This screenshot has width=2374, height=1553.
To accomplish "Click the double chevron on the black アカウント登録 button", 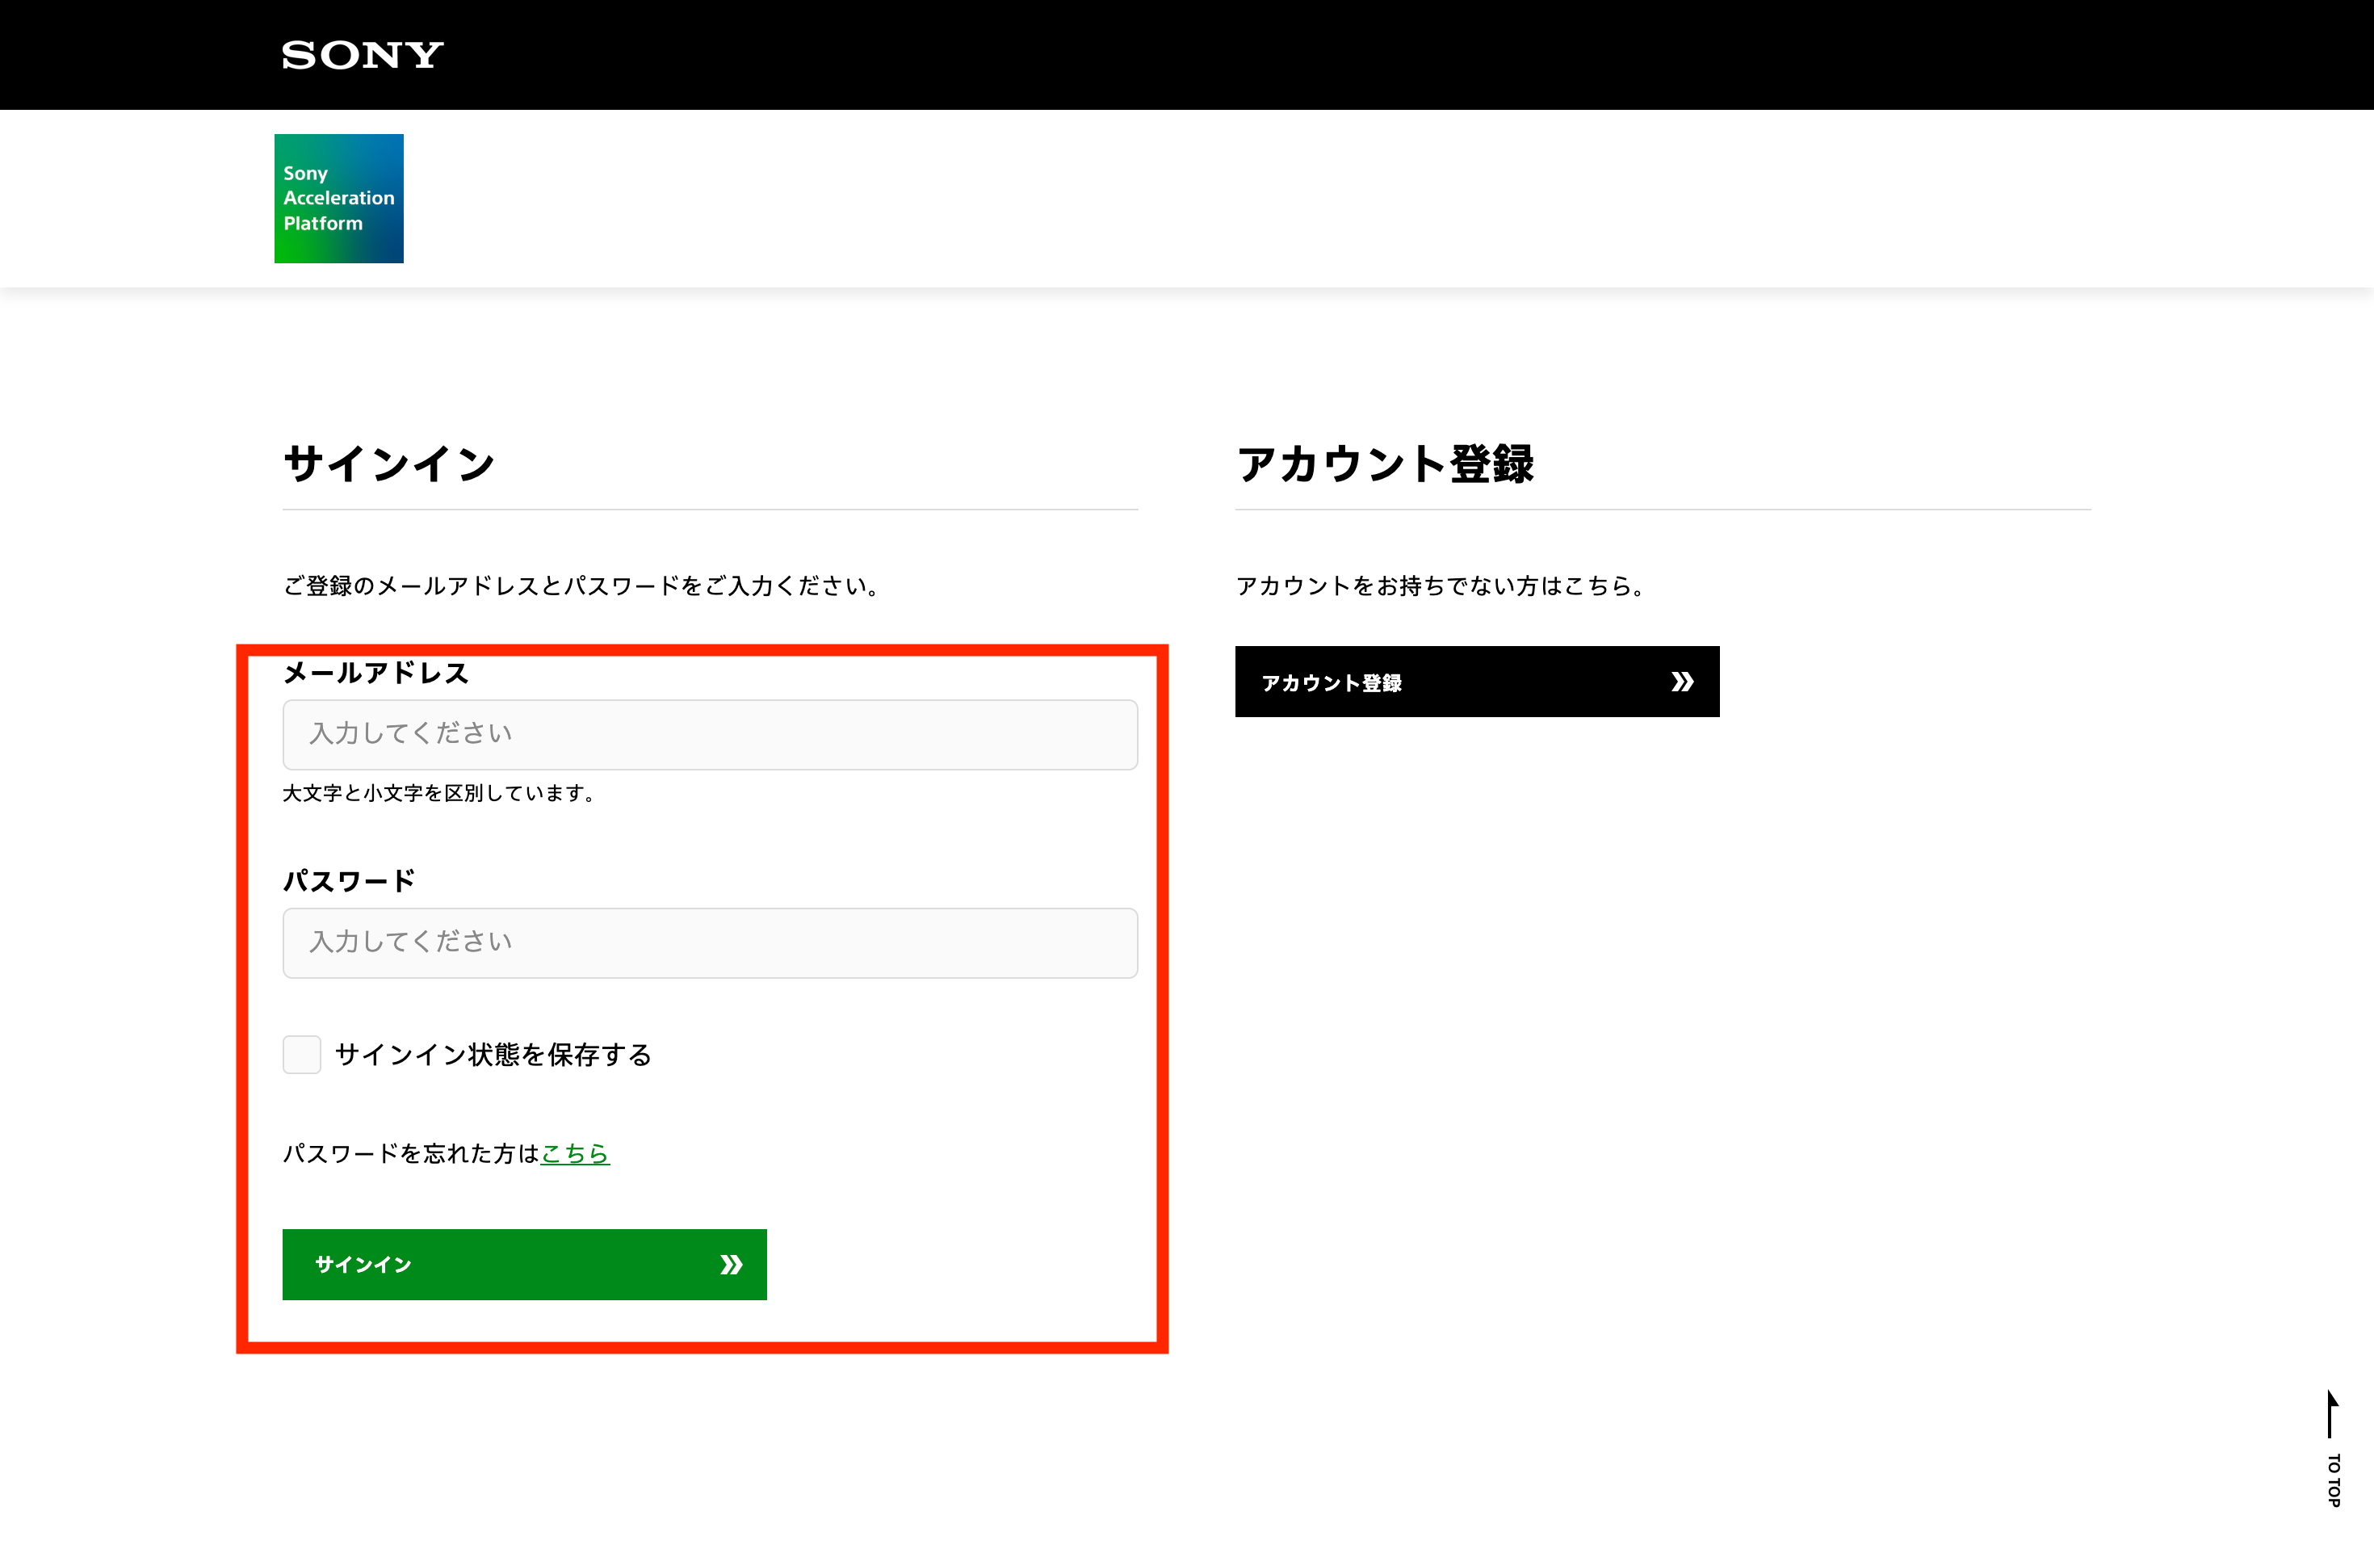I will pos(1682,682).
